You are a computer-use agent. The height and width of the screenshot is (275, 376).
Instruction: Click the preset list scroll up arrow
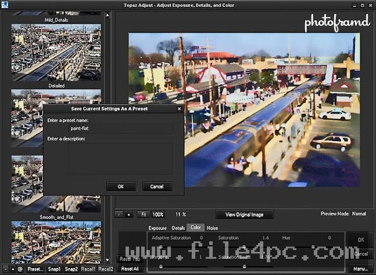click(x=108, y=15)
